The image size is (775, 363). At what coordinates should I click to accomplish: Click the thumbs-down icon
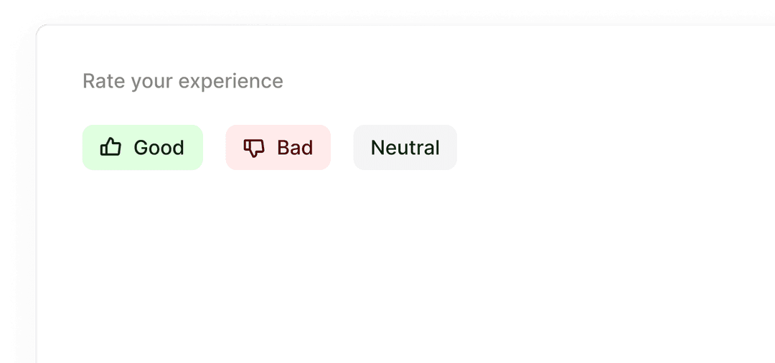(x=254, y=148)
